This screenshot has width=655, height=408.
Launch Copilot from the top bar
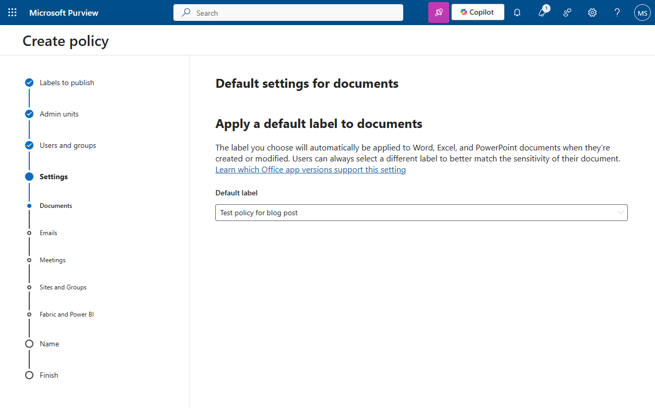pos(477,11)
